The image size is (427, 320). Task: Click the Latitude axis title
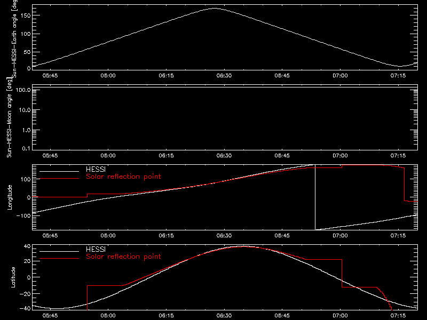point(13,277)
